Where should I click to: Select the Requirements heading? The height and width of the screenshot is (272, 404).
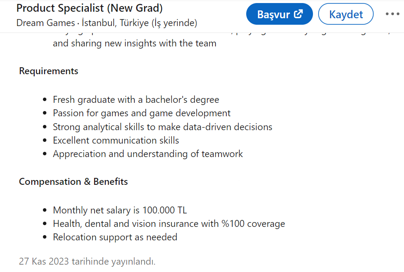[x=49, y=71]
